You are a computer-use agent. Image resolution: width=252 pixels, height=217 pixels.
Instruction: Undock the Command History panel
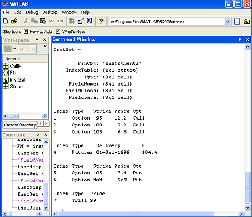[38, 135]
